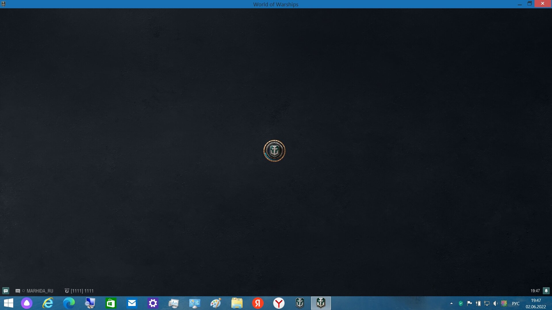The image size is (552, 310).
Task: Open Internet Explorer from the taskbar
Action: tap(48, 303)
